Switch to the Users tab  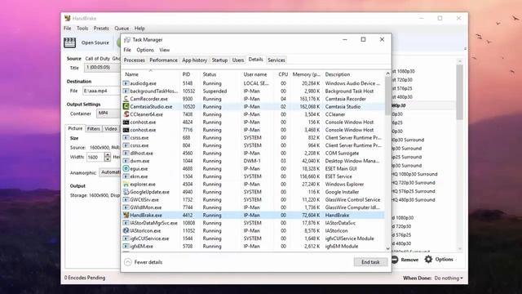point(238,60)
